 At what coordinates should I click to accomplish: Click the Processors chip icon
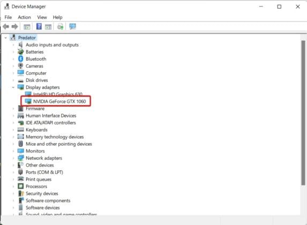tap(20, 186)
